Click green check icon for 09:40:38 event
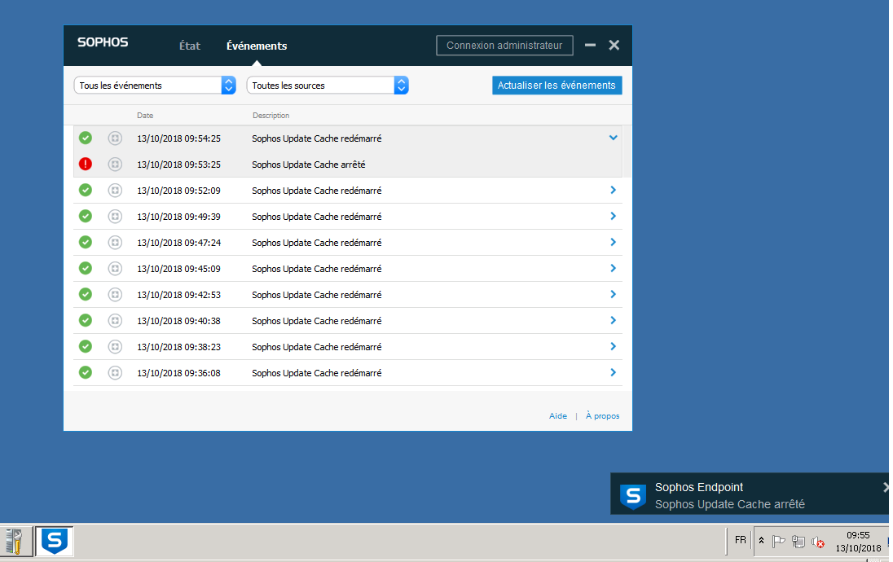The image size is (893, 562). tap(86, 321)
